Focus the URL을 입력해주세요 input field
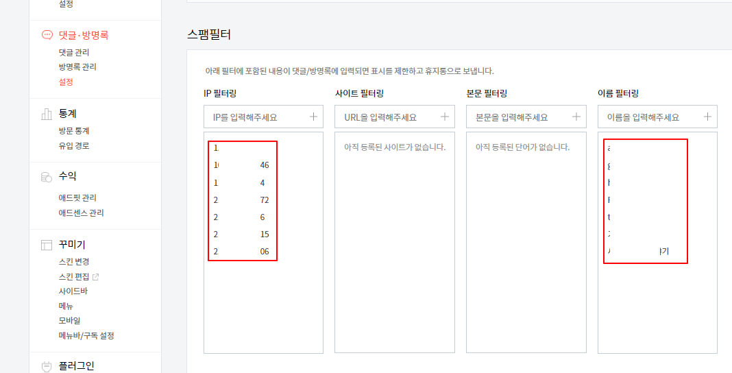Screen dimensions: 732x373 click(395, 117)
